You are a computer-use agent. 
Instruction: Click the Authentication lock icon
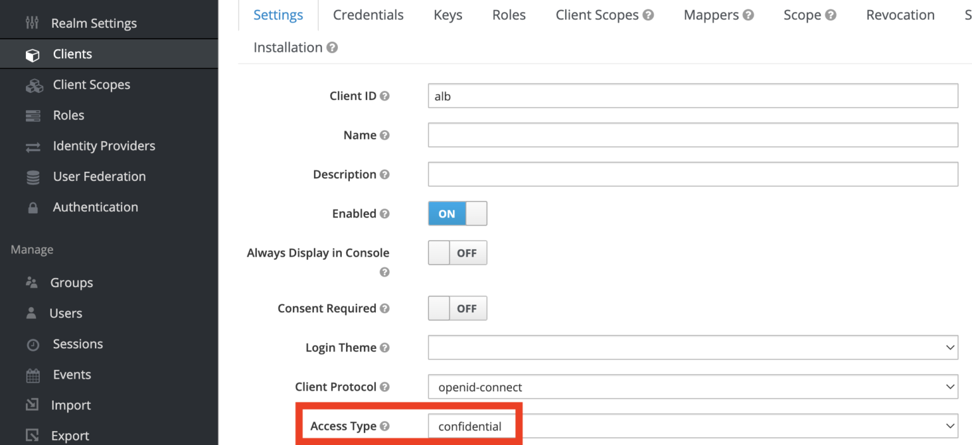point(33,207)
